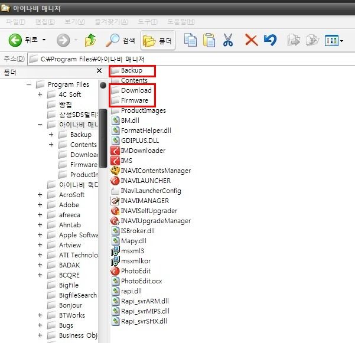
Task: Select the 빵집 folder in tree
Action: pyautogui.click(x=60, y=104)
